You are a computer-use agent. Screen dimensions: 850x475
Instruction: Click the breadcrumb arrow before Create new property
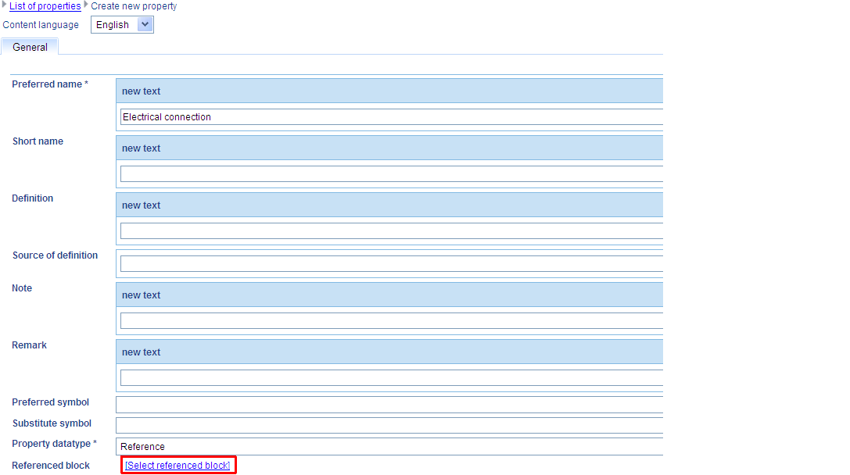86,5
